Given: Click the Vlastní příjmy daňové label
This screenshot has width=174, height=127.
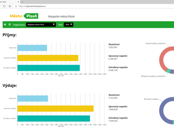Looking at the screenshot, I should click(155, 43).
